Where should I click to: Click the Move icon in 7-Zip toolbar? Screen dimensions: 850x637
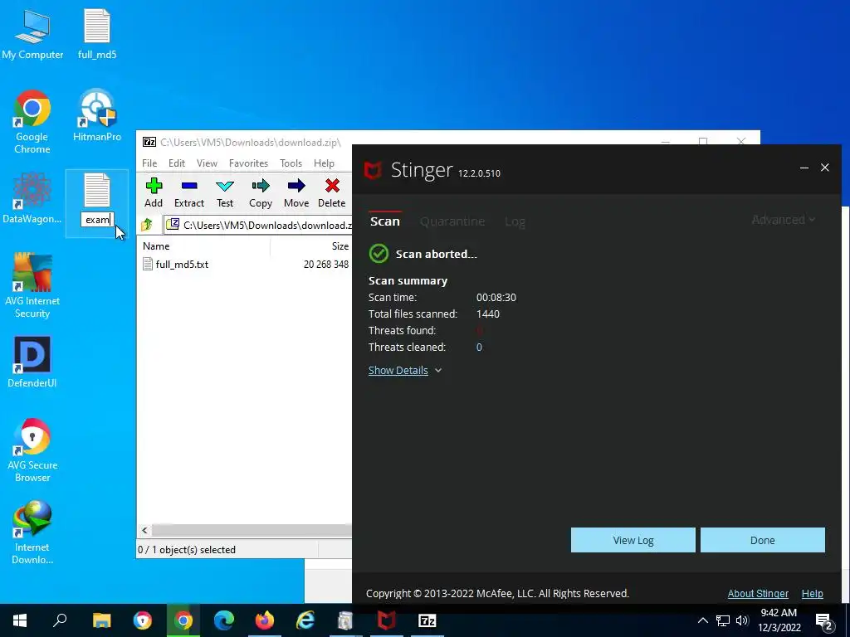coord(296,192)
